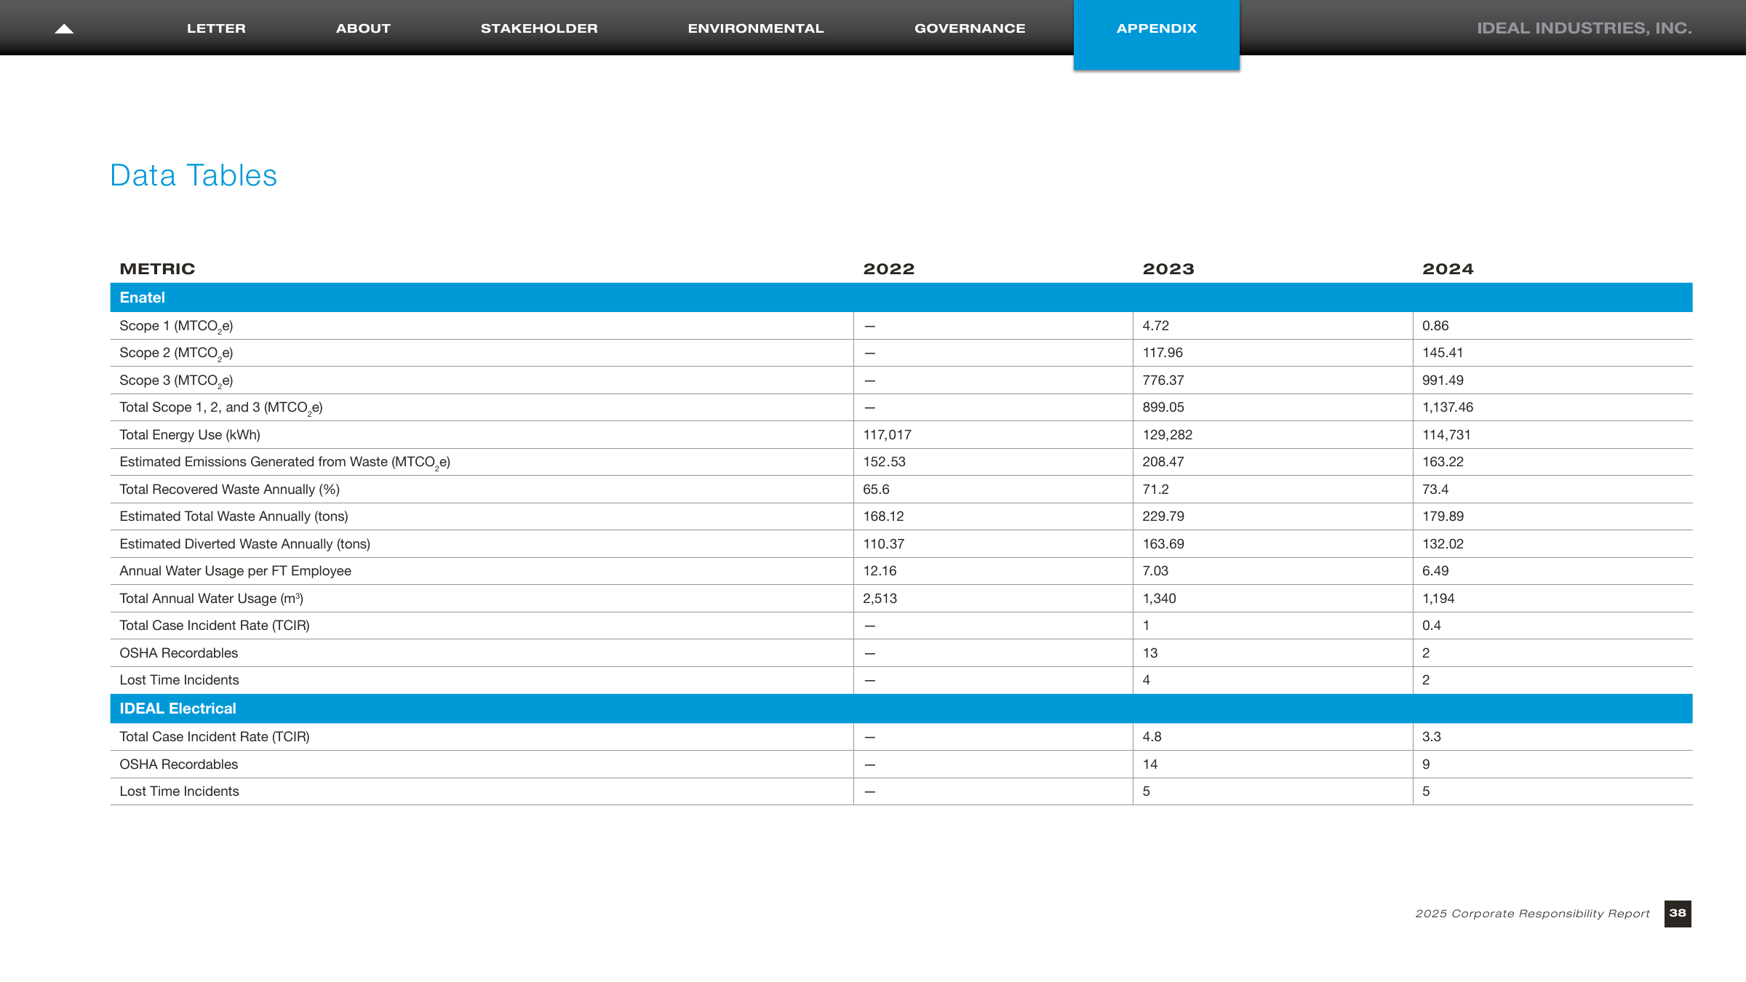Go to the ABOUT section
Image resolution: width=1746 pixels, height=982 pixels.
[x=363, y=28]
